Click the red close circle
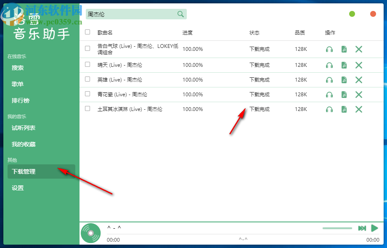The height and width of the screenshot is (248, 387). 373,14
